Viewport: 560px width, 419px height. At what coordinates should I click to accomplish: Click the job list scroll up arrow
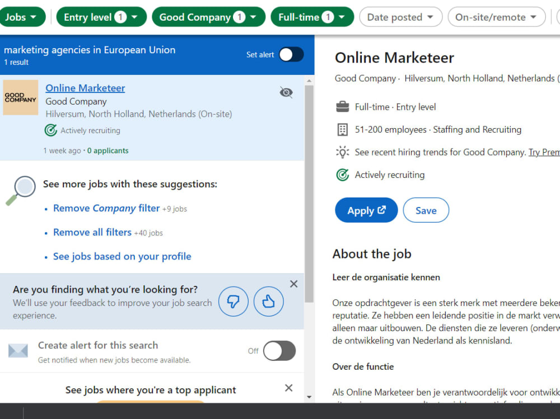(309, 81)
